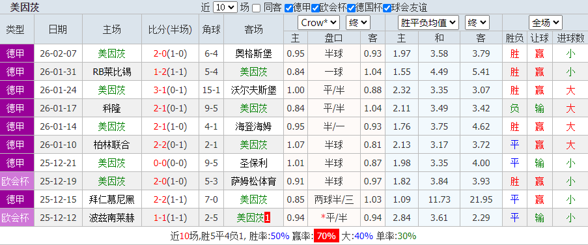
Task: Open the recent matches count dropdown showing 10
Action: [x=225, y=8]
